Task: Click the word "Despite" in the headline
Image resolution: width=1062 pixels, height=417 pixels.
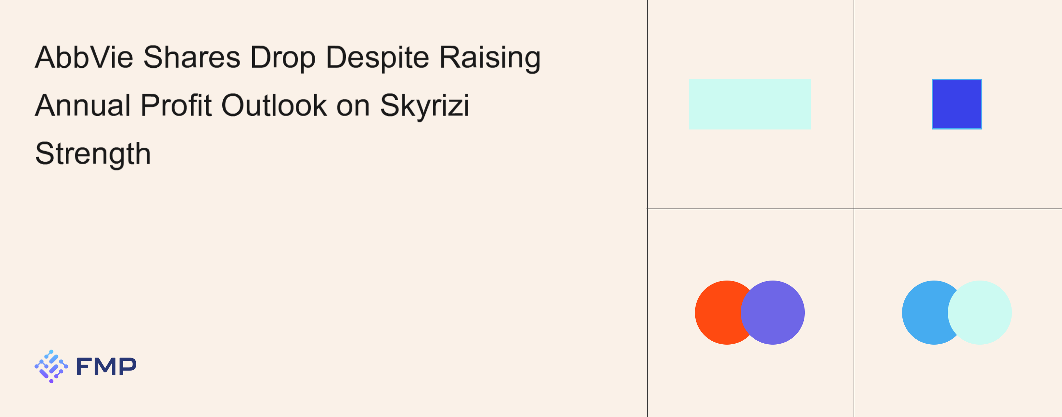Action: 377,58
